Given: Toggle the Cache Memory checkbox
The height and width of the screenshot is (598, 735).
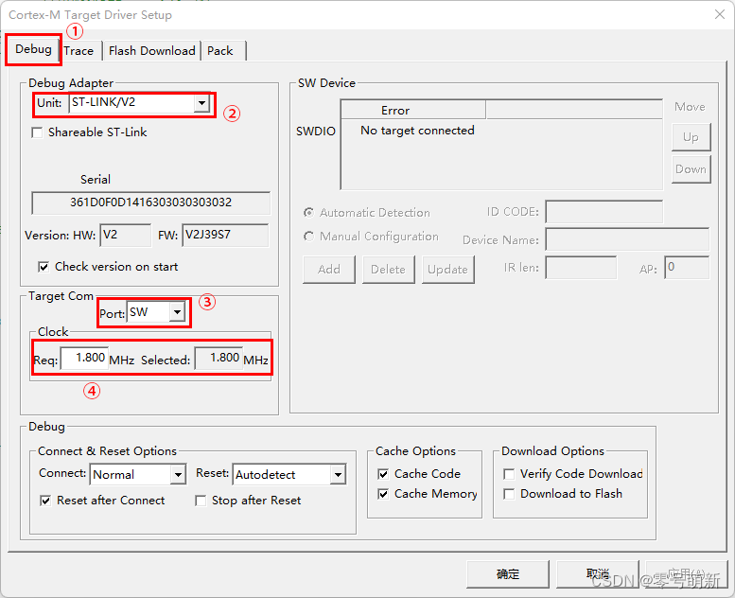Looking at the screenshot, I should (383, 494).
